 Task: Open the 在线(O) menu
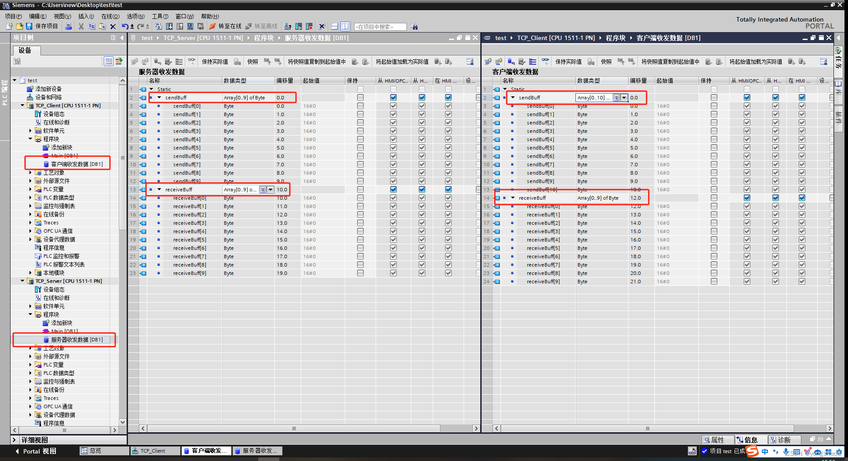[110, 16]
